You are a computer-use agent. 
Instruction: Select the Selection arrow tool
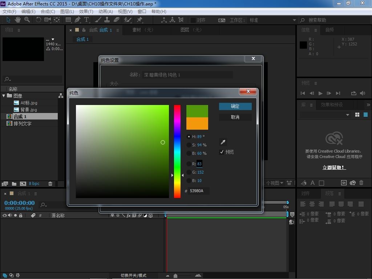pyautogui.click(x=9, y=20)
